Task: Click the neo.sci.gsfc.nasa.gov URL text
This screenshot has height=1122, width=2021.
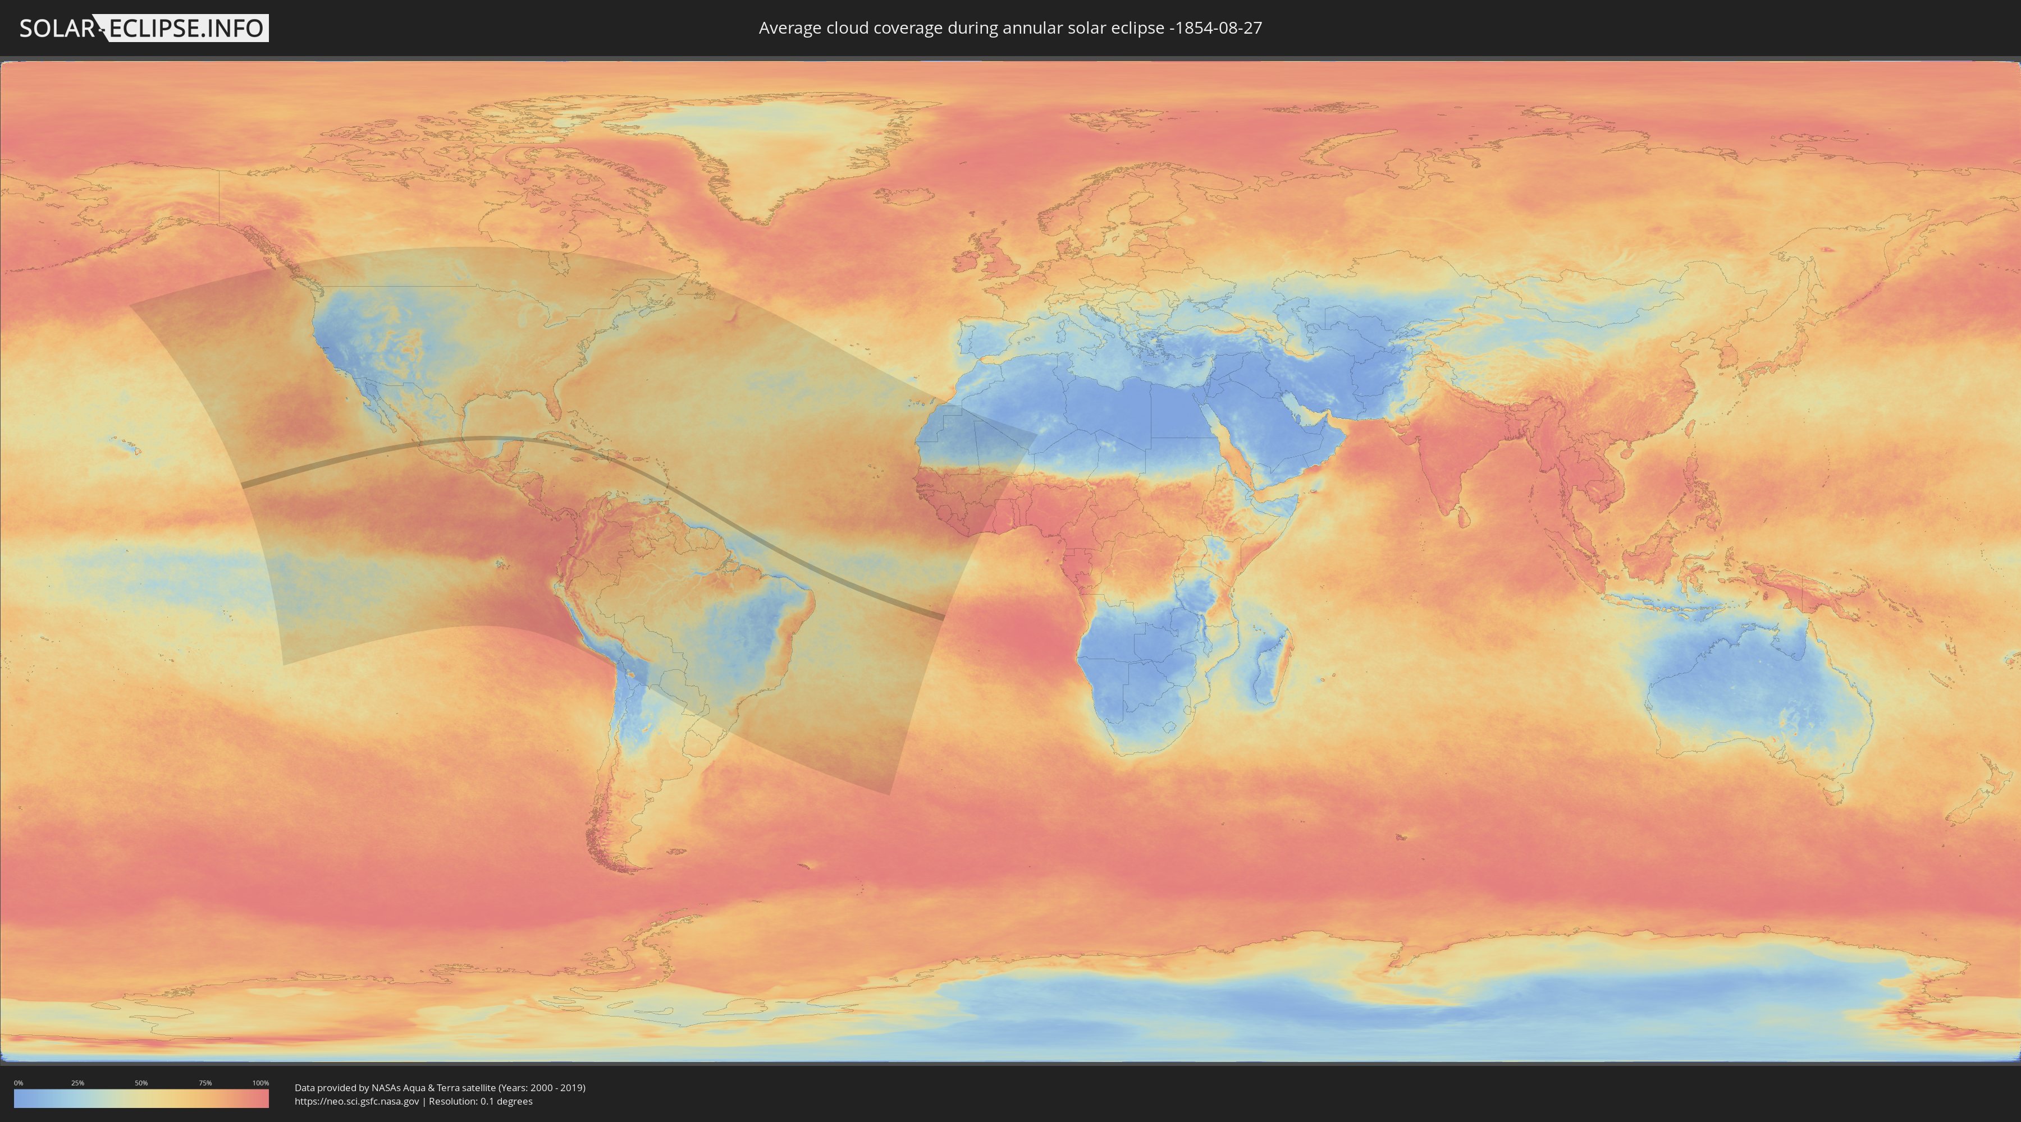Action: pyautogui.click(x=357, y=1102)
